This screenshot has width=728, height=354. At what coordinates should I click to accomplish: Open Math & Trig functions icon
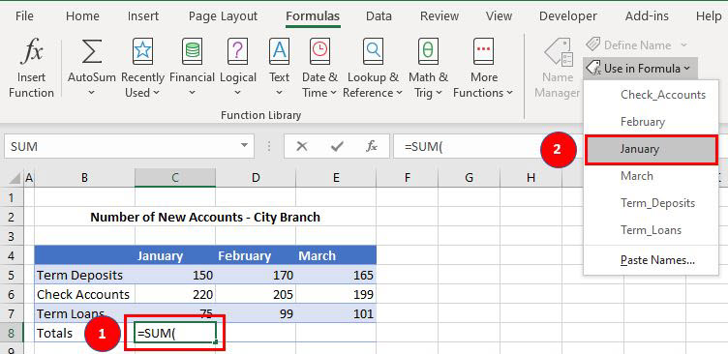428,51
